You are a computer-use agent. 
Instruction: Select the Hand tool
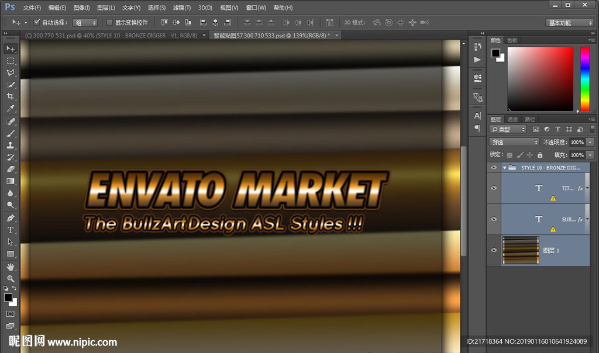(11, 267)
